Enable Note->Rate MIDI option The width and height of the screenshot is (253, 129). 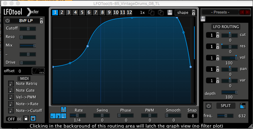pyautogui.click(x=11, y=104)
